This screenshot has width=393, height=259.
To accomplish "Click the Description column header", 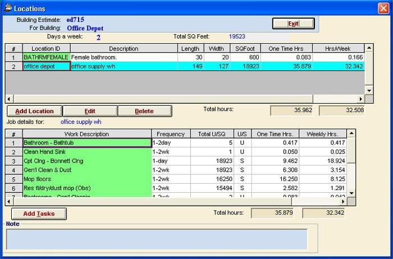I will [124, 49].
